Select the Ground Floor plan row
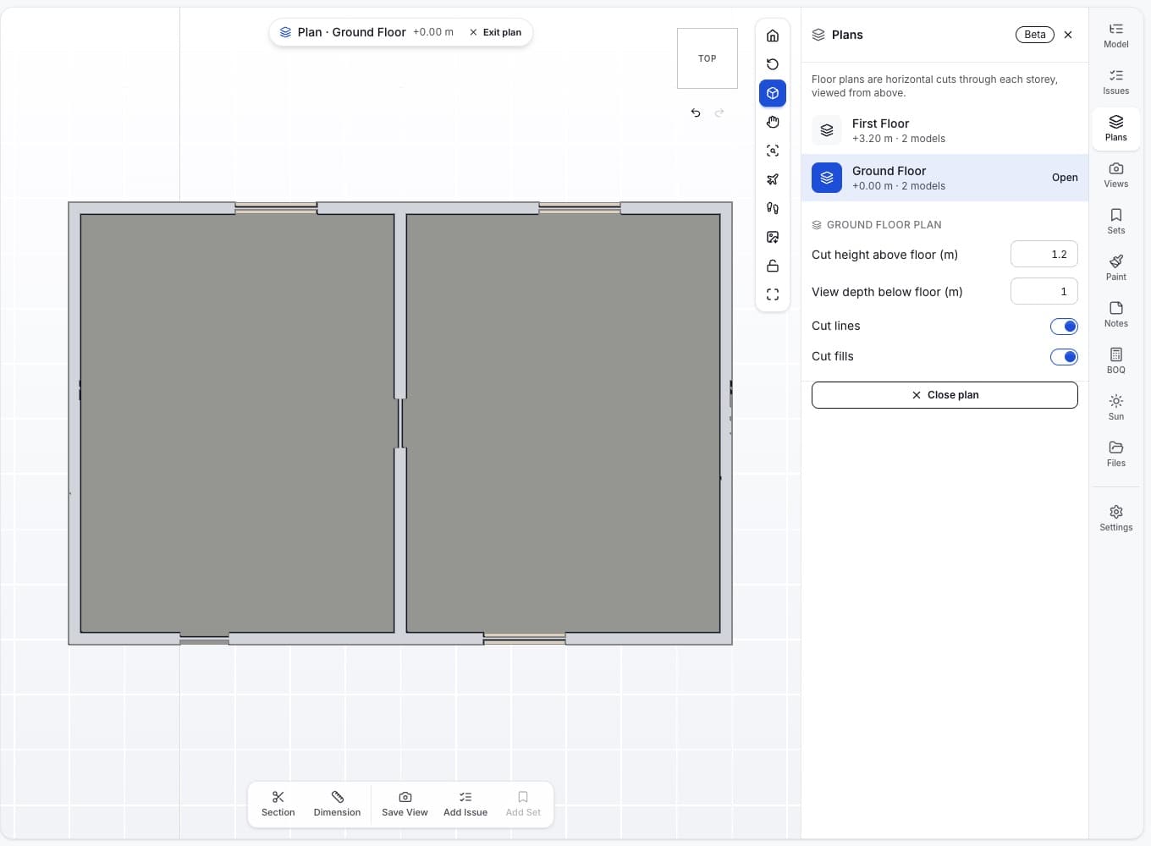 click(x=944, y=178)
